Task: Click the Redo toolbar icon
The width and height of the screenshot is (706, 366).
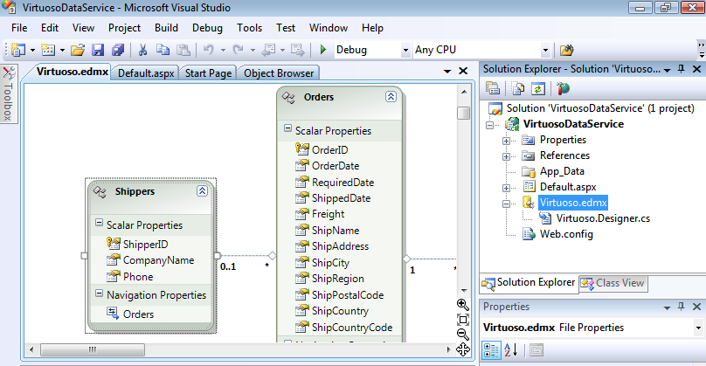Action: coord(239,50)
